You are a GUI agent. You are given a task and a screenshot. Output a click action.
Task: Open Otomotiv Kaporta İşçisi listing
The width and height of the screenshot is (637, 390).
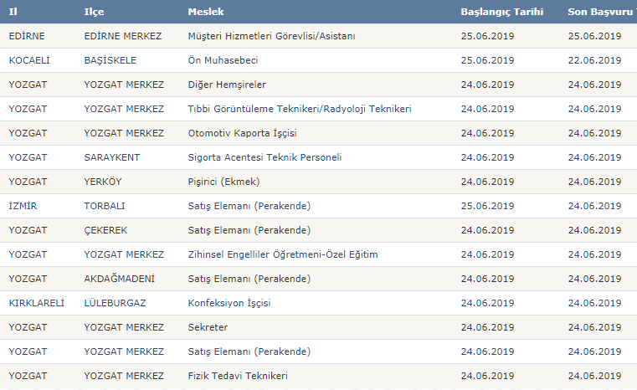click(x=242, y=133)
